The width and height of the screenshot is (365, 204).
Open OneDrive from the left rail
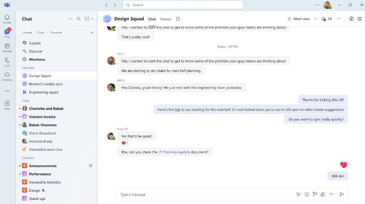point(7,76)
